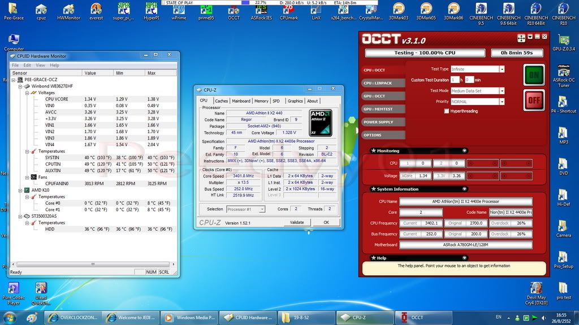Launch the ASRock OC Tuner shortcut
Image resolution: width=579 pixels, height=325 pixels.
564,76
